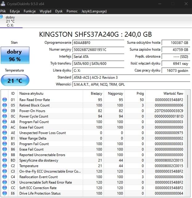
Task: Select the Raw Read Error Rate row name
Action: coord(35,100)
